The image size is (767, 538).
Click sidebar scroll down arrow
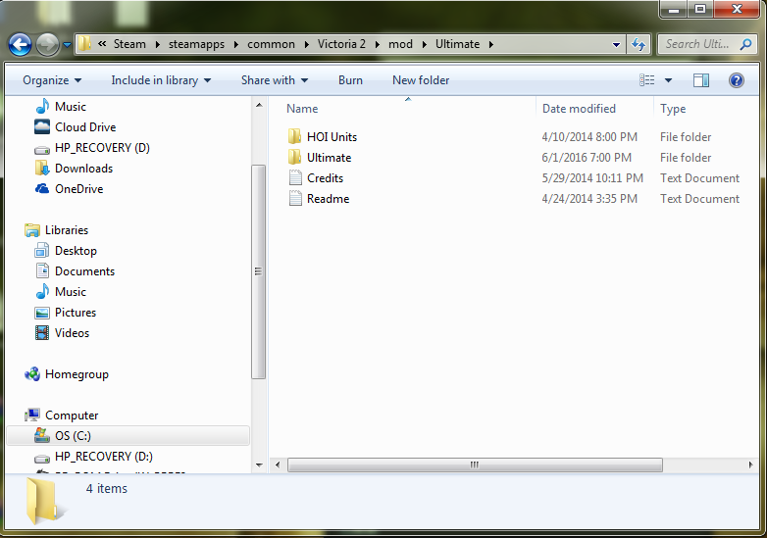click(x=259, y=465)
